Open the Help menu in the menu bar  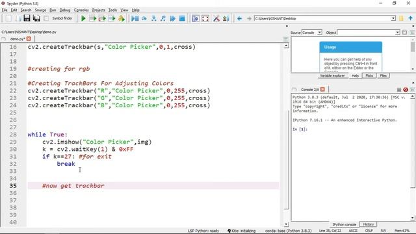[x=135, y=10]
